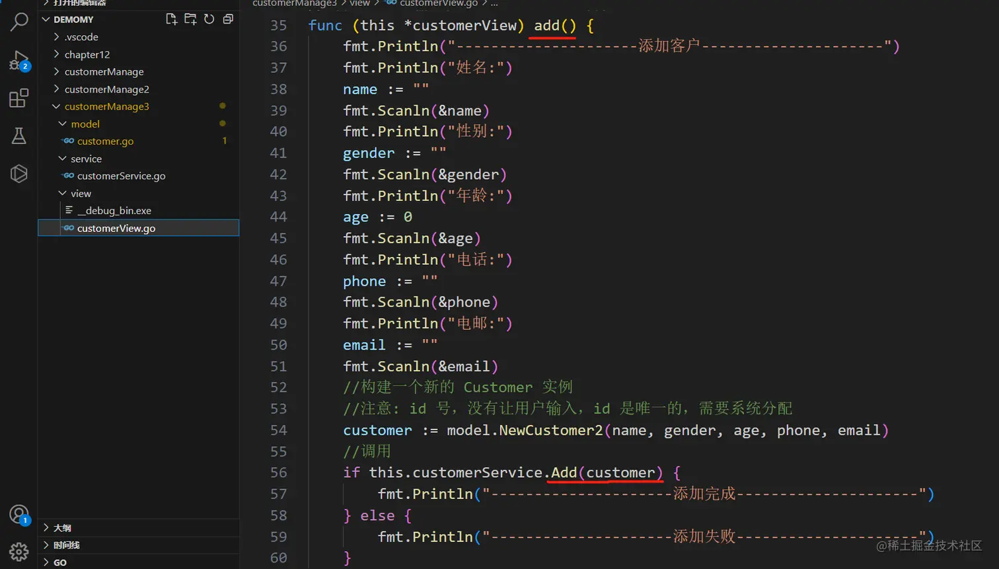The image size is (999, 569).
Task: Create a new folder in DEMOMY
Action: click(x=190, y=19)
